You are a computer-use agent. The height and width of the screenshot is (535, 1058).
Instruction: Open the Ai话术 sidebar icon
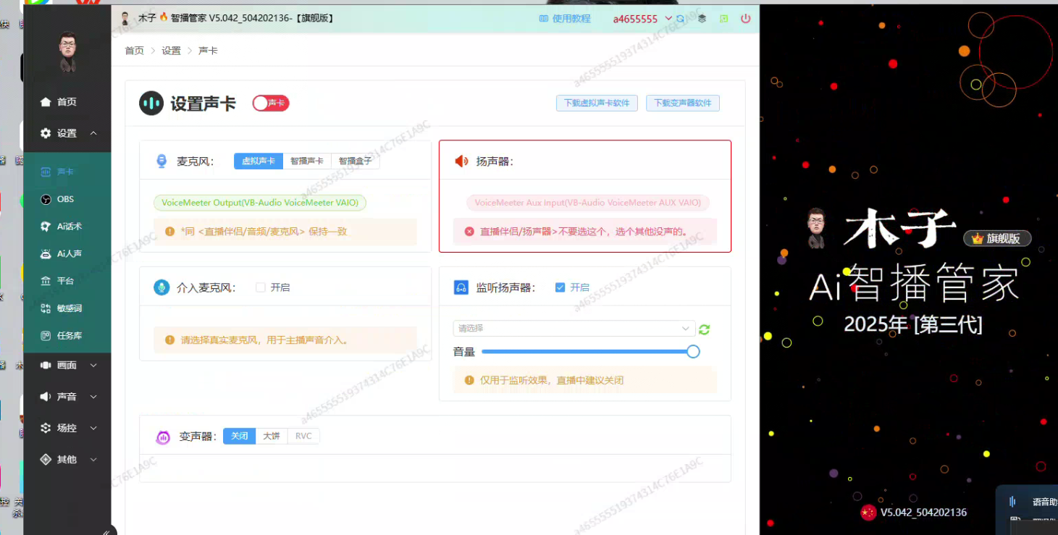coord(46,227)
